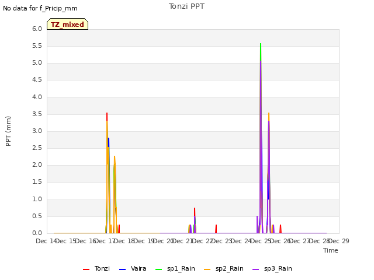Click the sp2_Rain legend entry
This screenshot has width=374, height=280.
[x=224, y=268]
